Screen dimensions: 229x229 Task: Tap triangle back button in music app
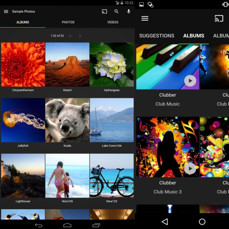(x=165, y=222)
